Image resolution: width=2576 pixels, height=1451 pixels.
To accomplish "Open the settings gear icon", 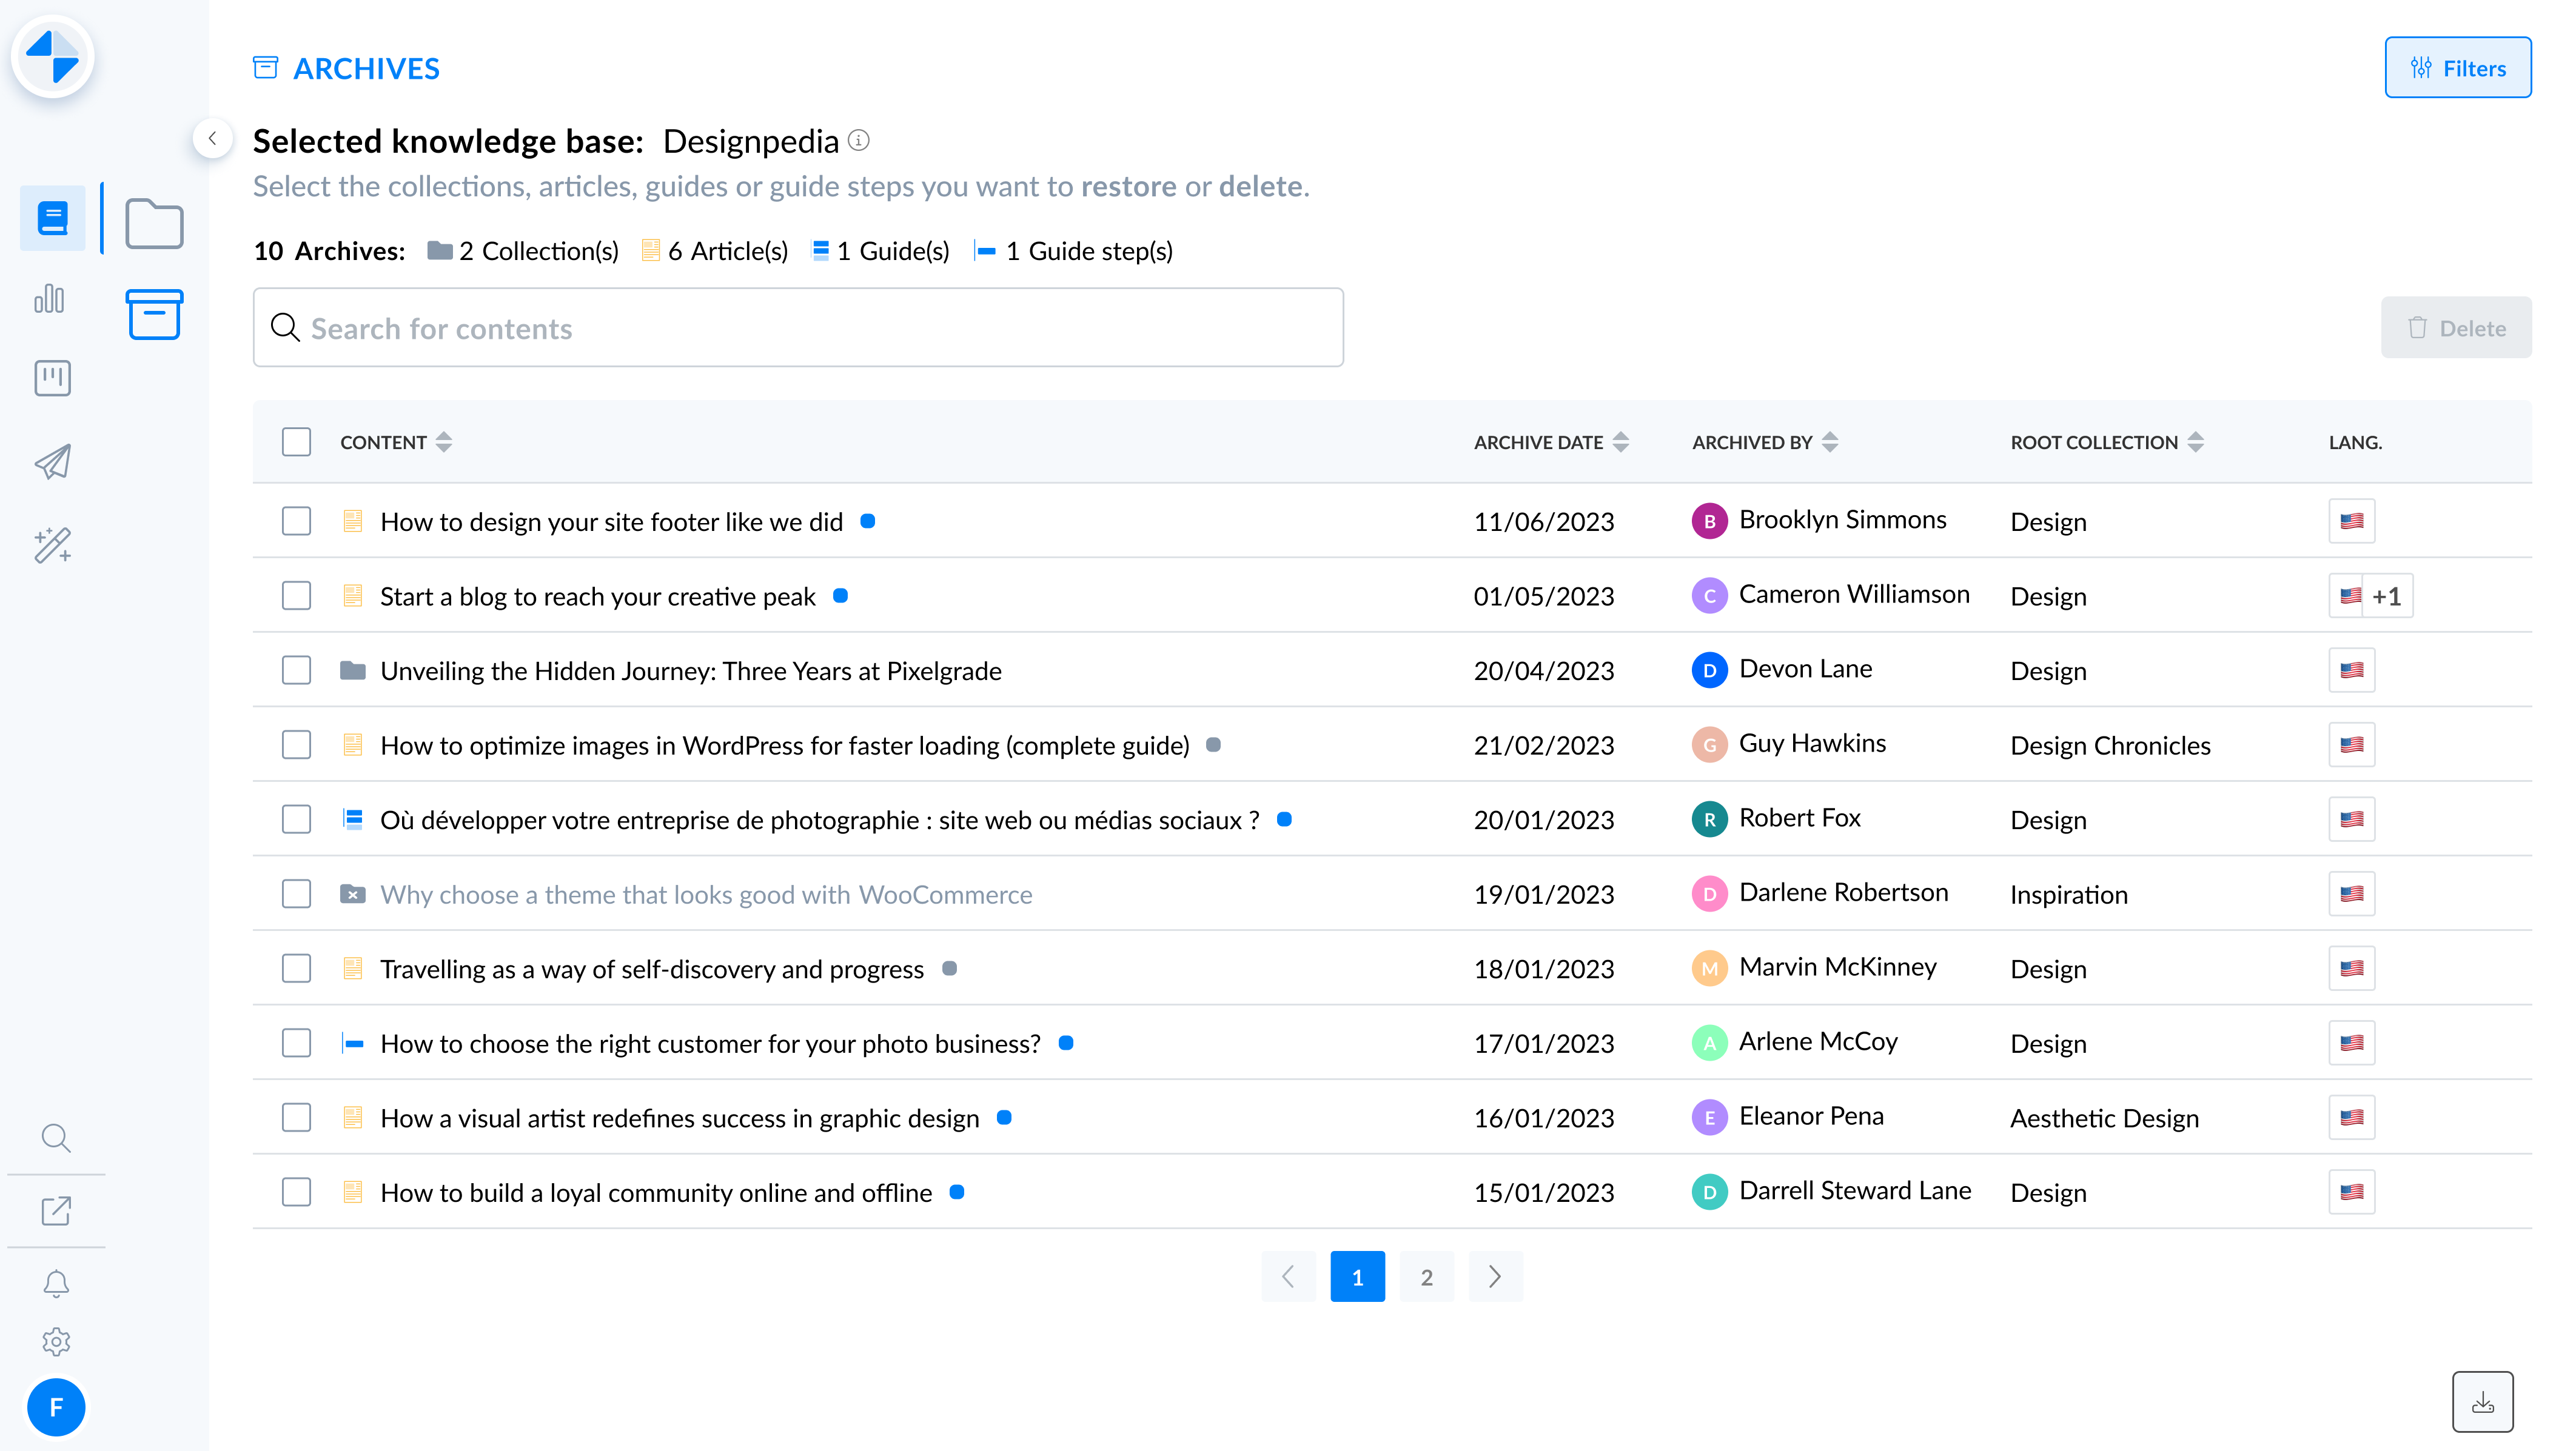I will [56, 1341].
